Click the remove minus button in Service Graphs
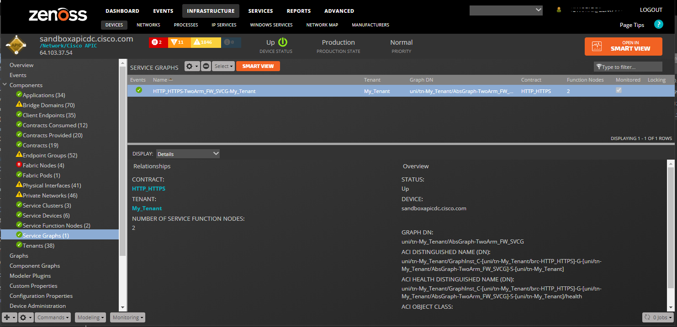677x327 pixels. coord(206,66)
